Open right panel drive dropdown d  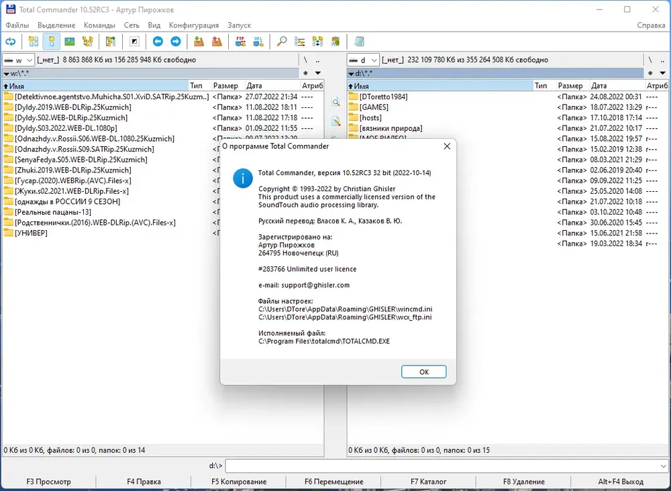click(x=363, y=60)
